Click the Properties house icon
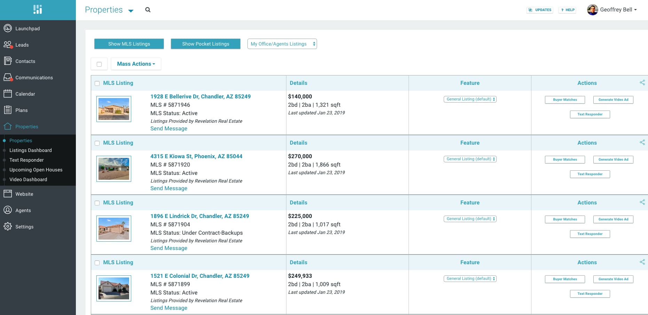This screenshot has width=648, height=315. pyautogui.click(x=8, y=126)
